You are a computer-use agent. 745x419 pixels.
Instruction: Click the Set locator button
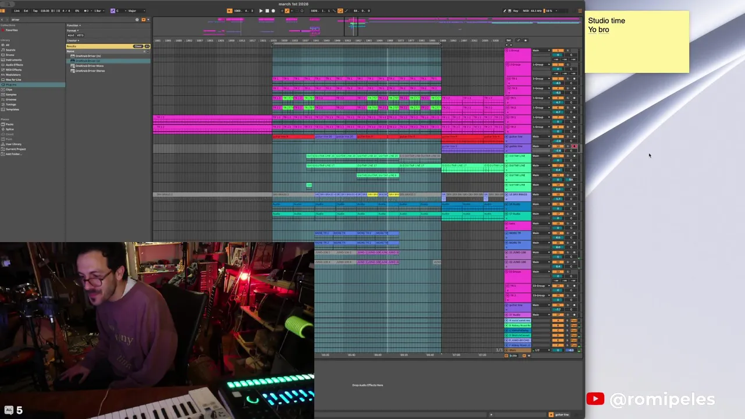(508, 40)
